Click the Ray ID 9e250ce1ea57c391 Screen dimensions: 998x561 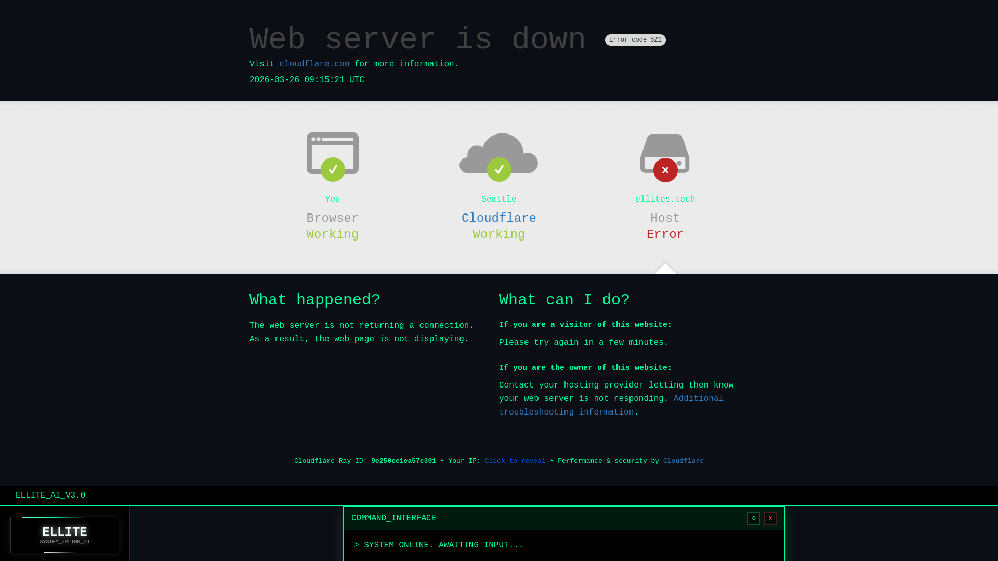(403, 461)
